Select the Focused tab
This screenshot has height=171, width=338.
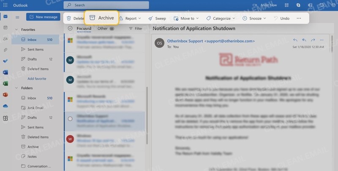[x=84, y=29]
